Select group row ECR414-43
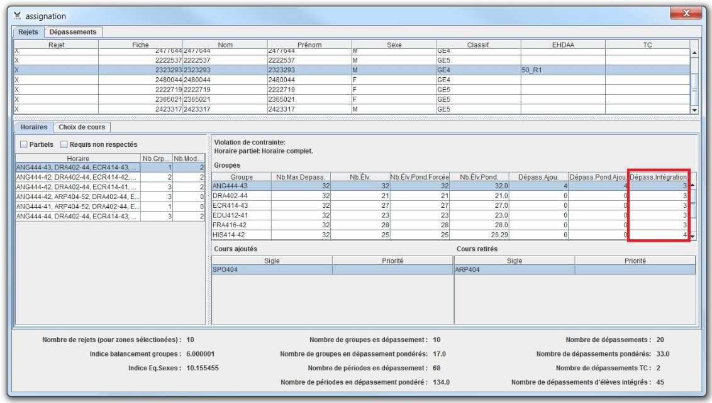Viewport: 712px width, 403px height. [x=450, y=205]
